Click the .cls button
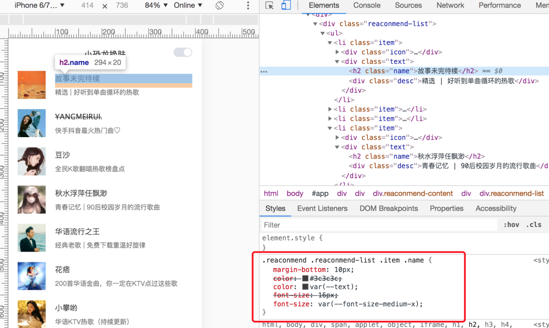 pos(534,225)
